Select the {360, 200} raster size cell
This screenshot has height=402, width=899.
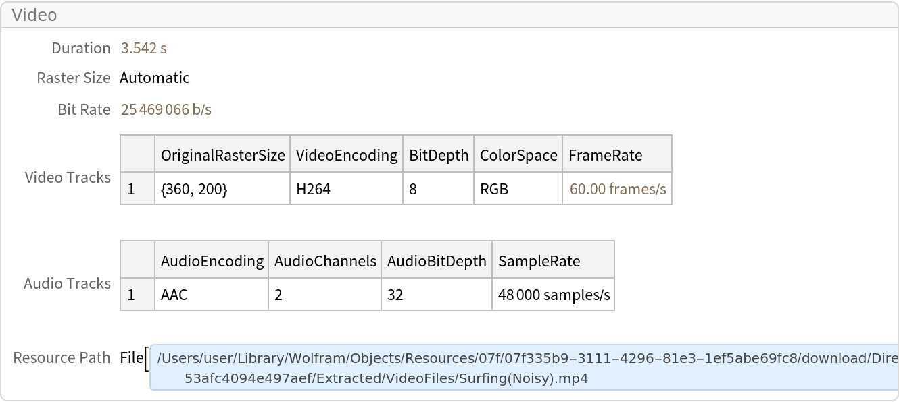click(x=194, y=190)
